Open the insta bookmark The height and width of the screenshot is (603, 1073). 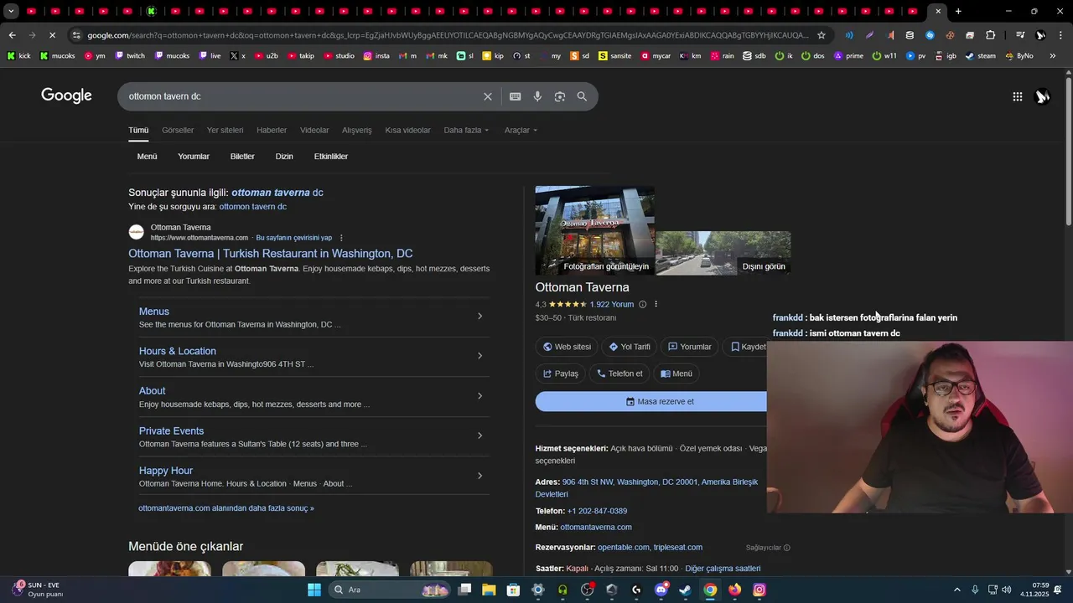(x=376, y=56)
